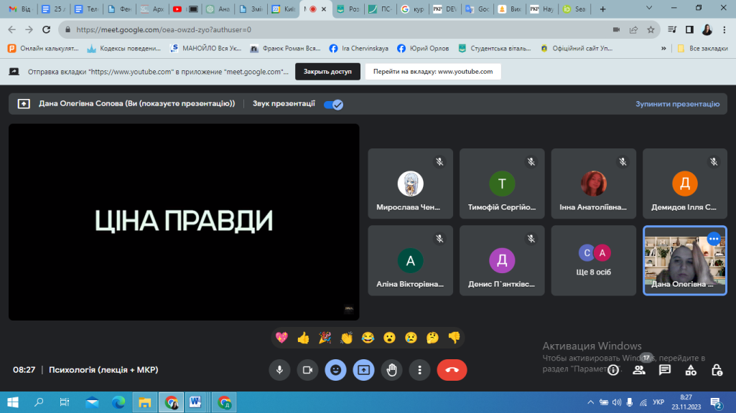The image size is (736, 413).
Task: Leave the call with the red button
Action: 452,370
